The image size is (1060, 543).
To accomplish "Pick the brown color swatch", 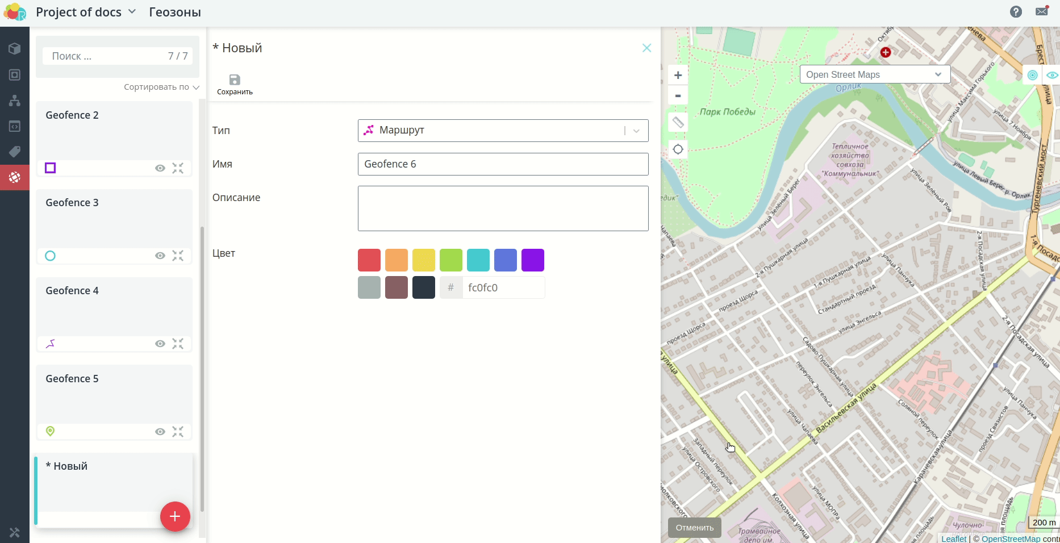I will pos(397,287).
